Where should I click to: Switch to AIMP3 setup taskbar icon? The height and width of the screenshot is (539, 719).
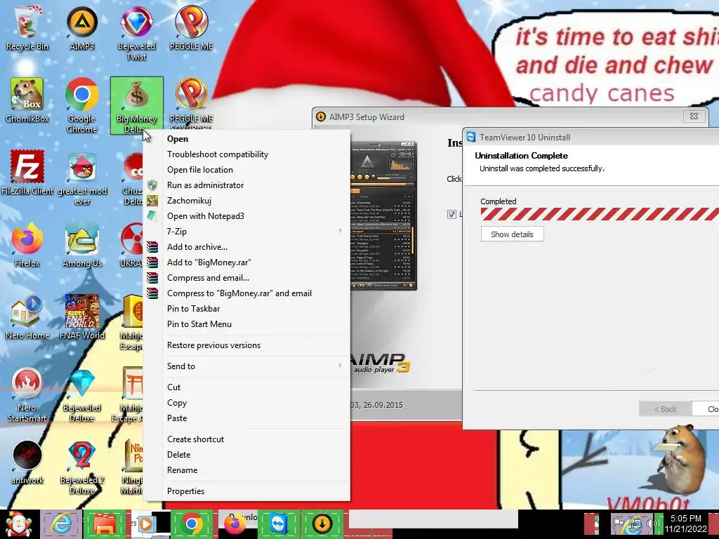pos(322,524)
